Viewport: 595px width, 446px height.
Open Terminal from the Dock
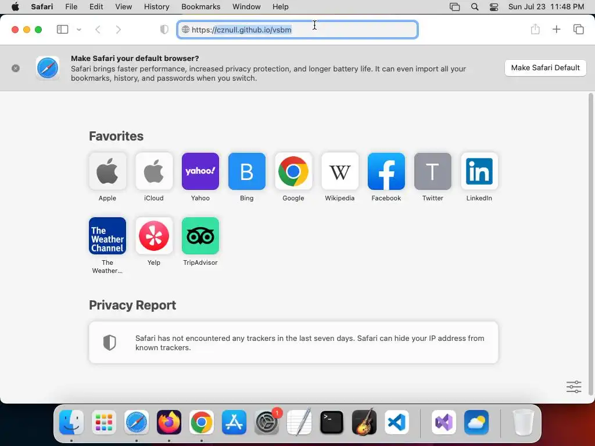click(332, 422)
